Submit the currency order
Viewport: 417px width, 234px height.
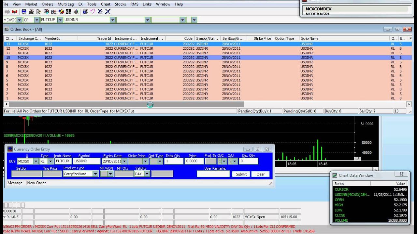click(x=241, y=174)
